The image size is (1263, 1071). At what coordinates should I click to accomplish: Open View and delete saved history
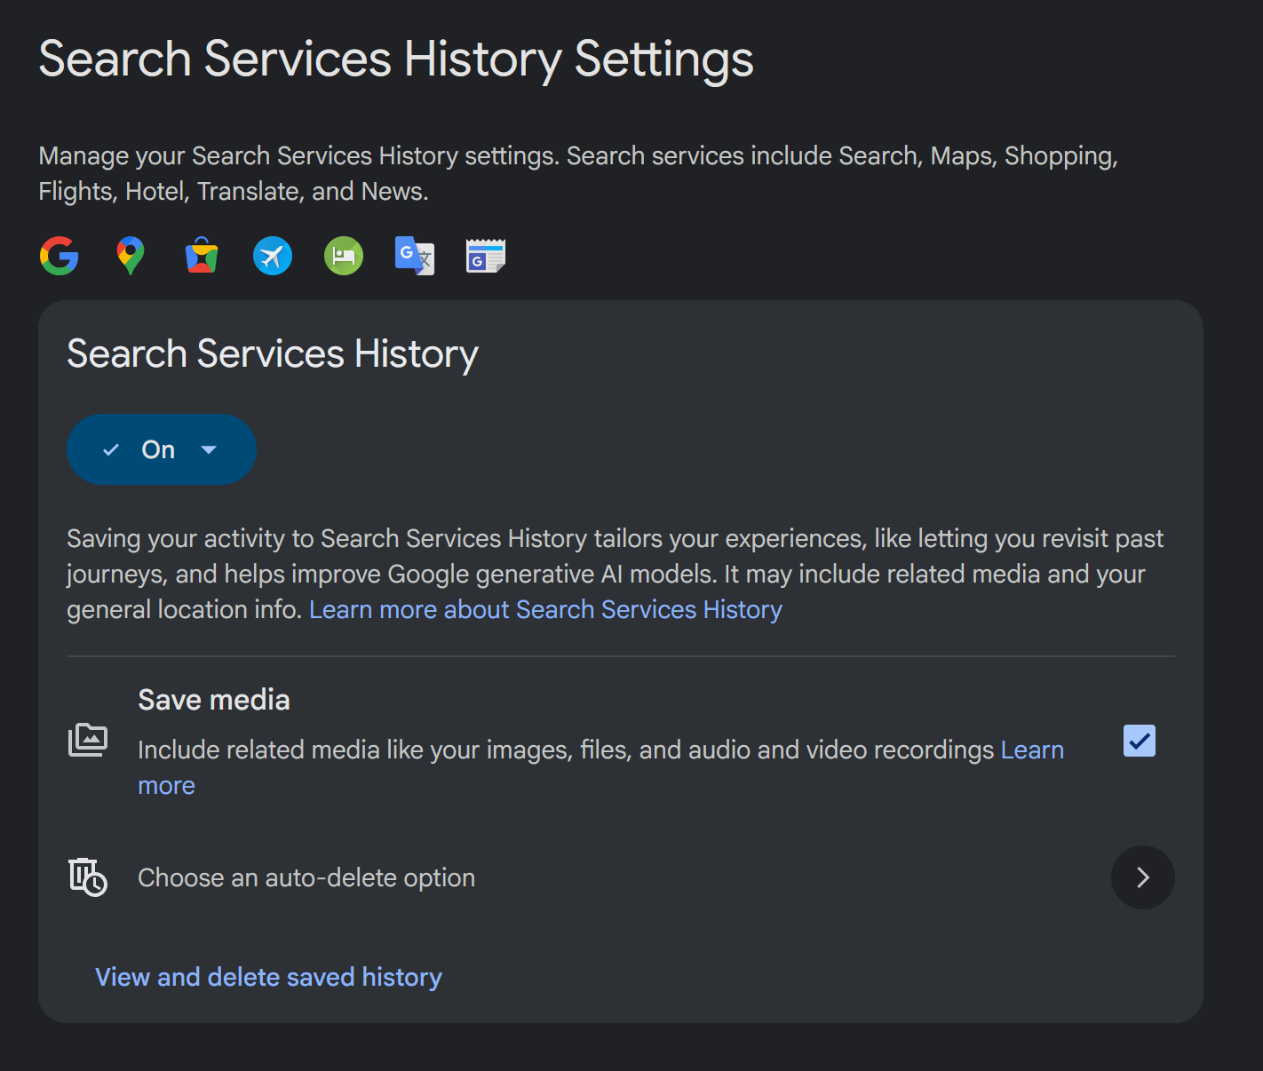point(268,977)
